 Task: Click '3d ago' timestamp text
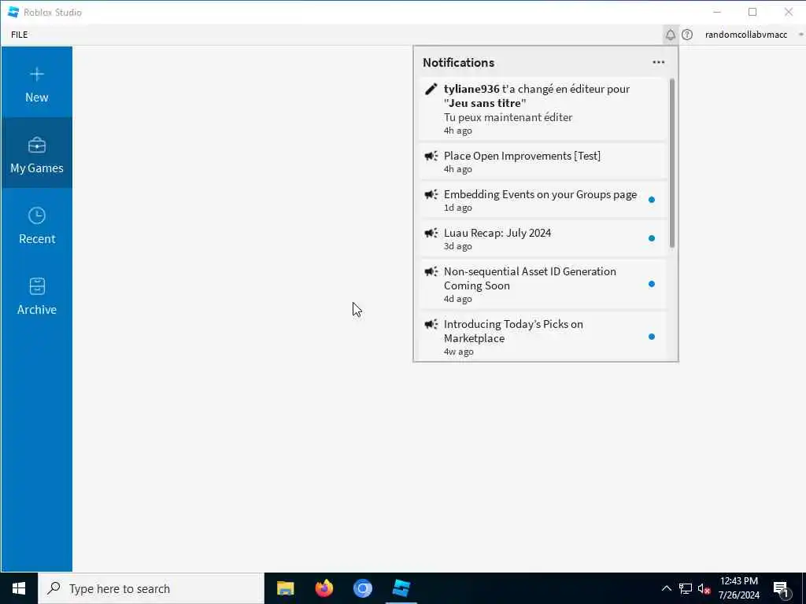click(x=457, y=246)
